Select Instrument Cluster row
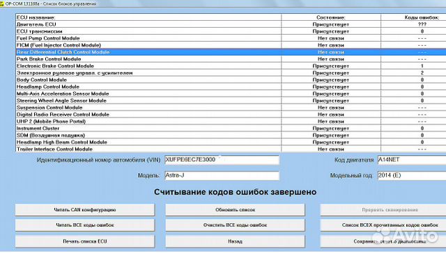The image size is (446, 253). pyautogui.click(x=231, y=129)
